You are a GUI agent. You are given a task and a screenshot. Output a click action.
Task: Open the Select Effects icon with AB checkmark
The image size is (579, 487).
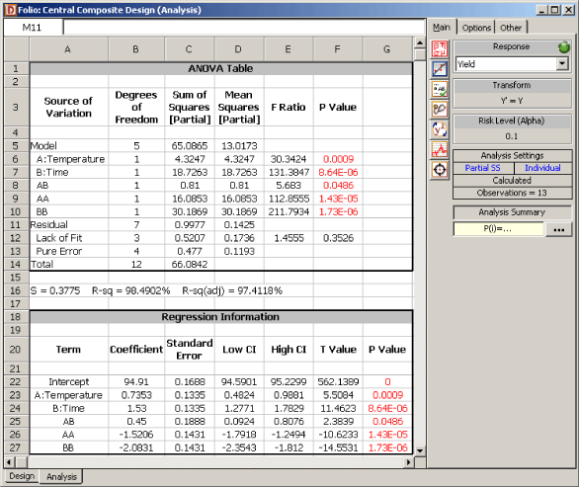click(440, 89)
